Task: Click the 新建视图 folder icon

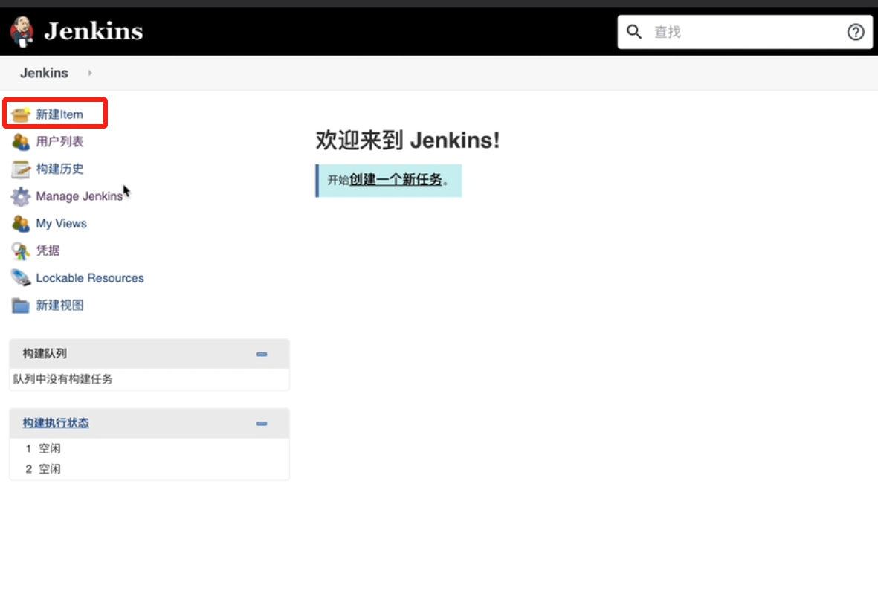Action: (x=21, y=305)
